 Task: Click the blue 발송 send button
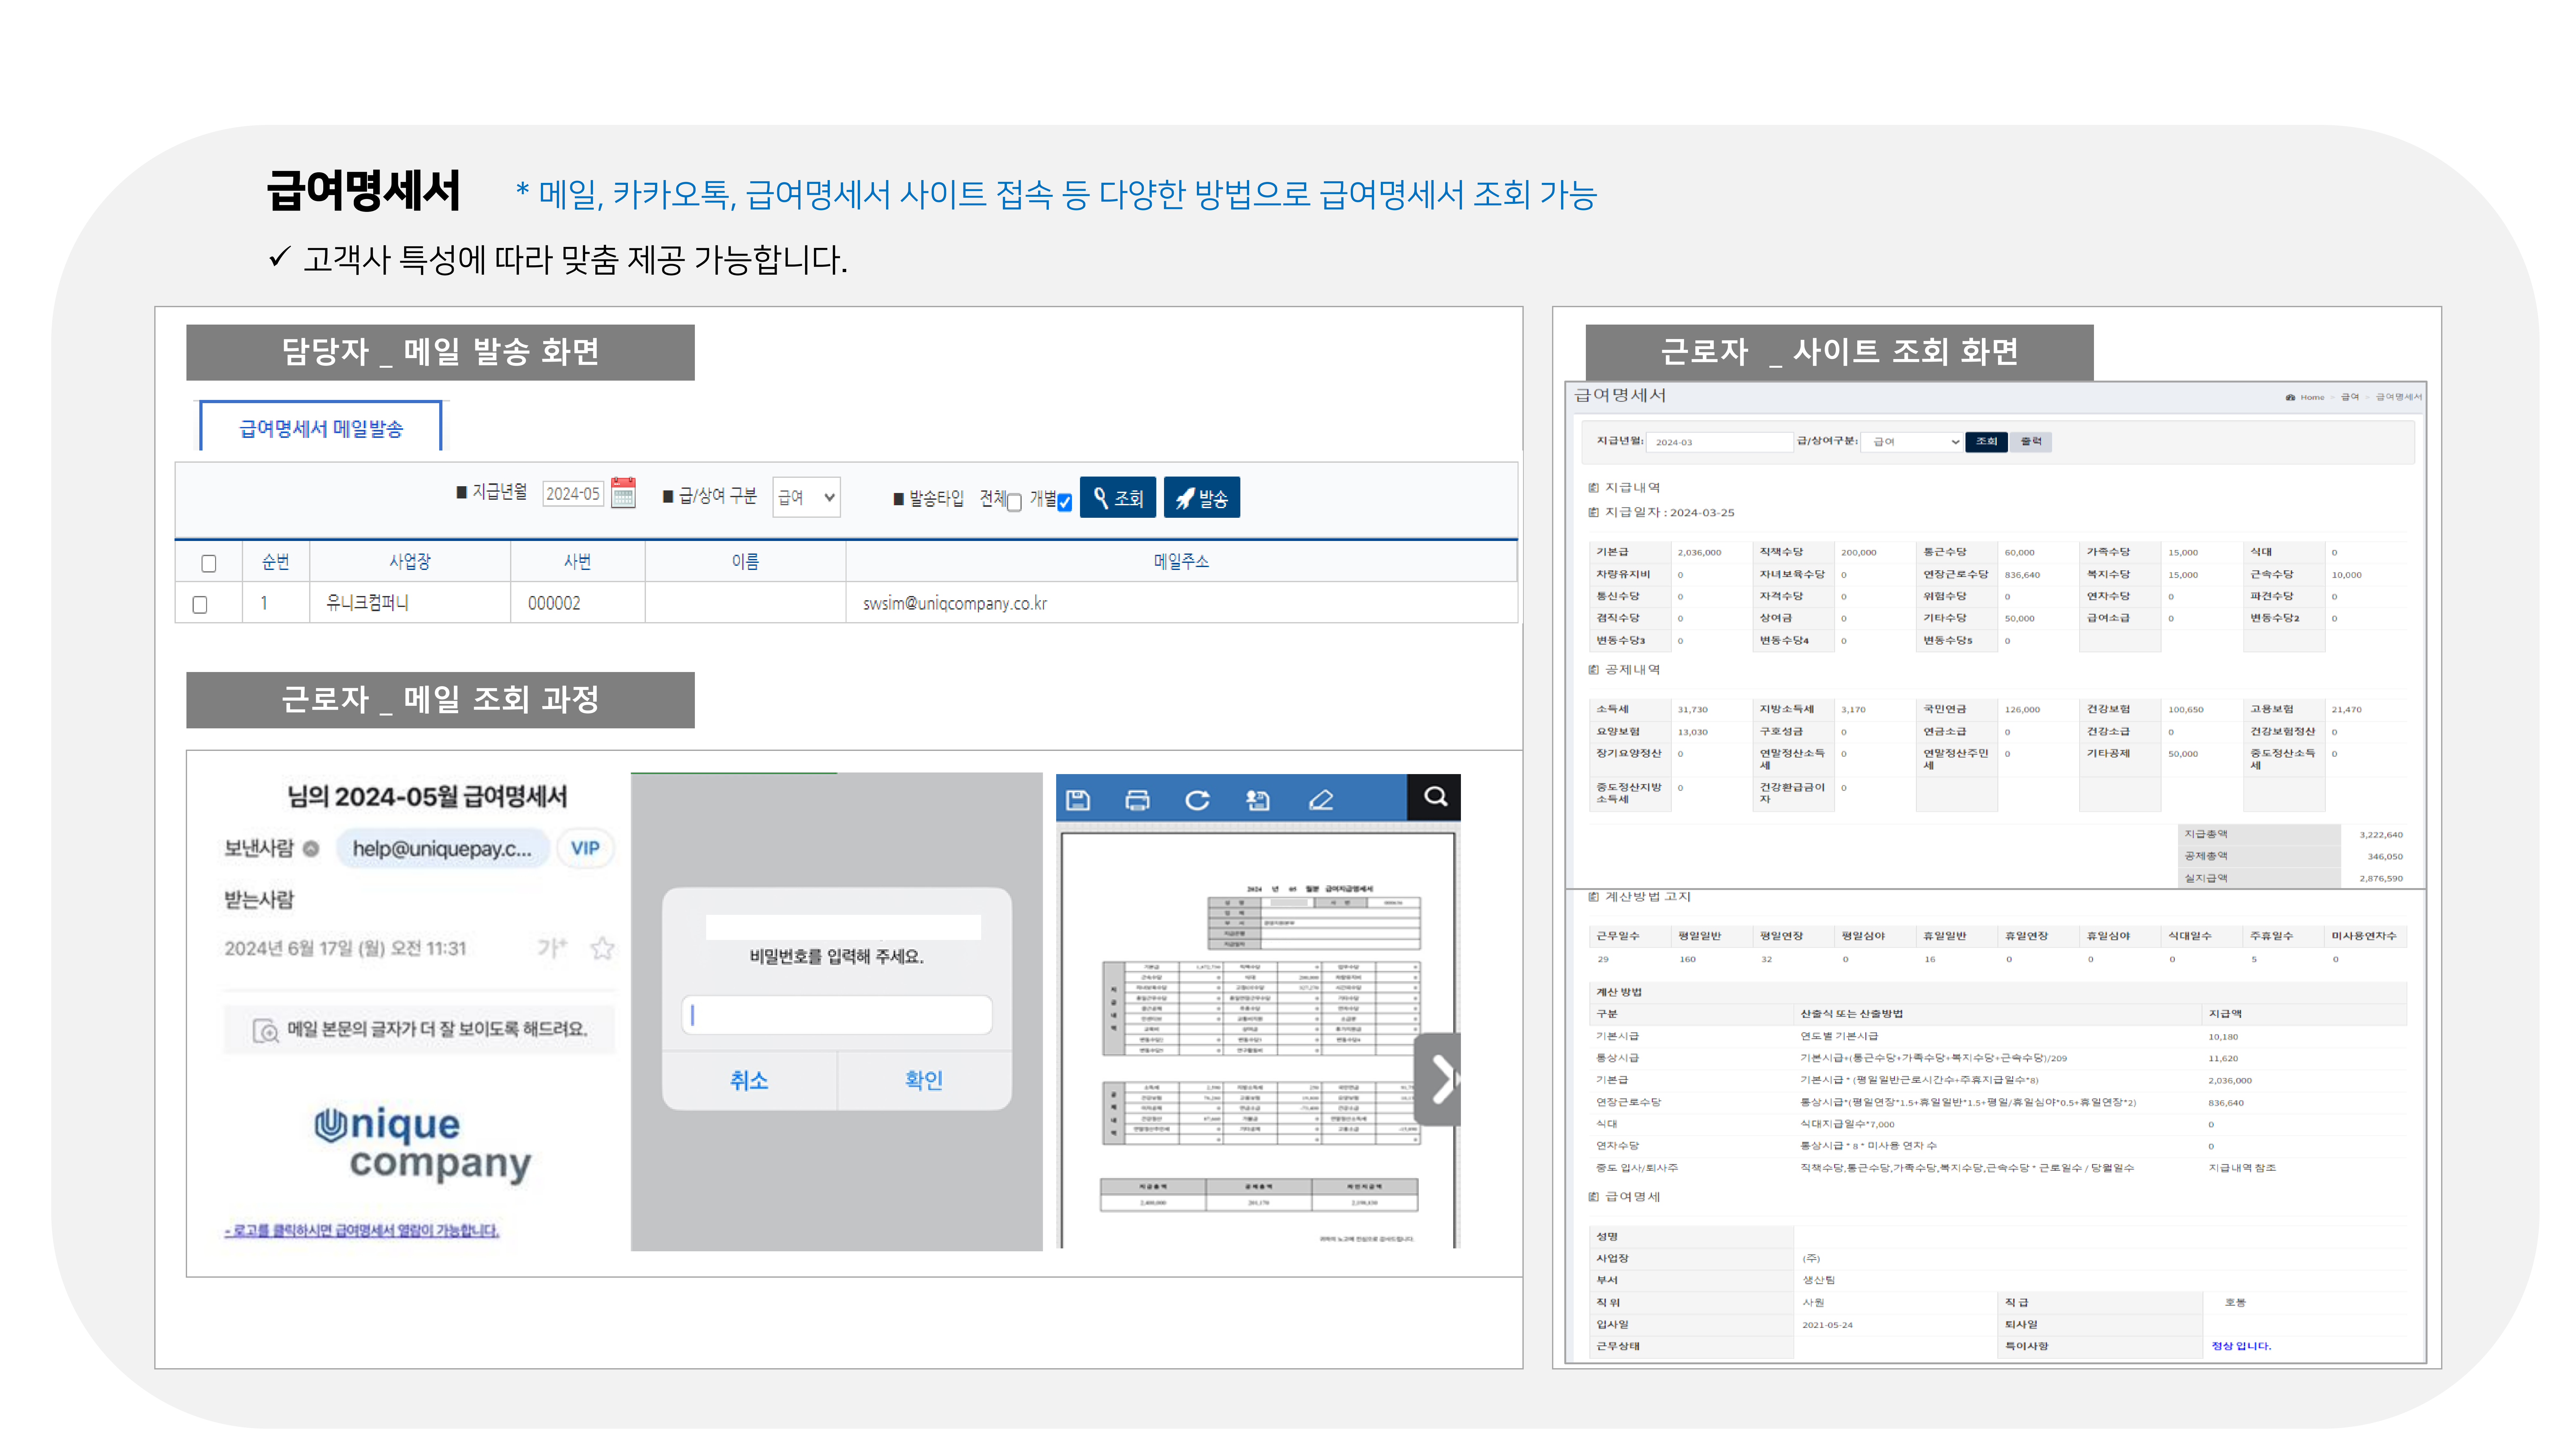point(1202,498)
